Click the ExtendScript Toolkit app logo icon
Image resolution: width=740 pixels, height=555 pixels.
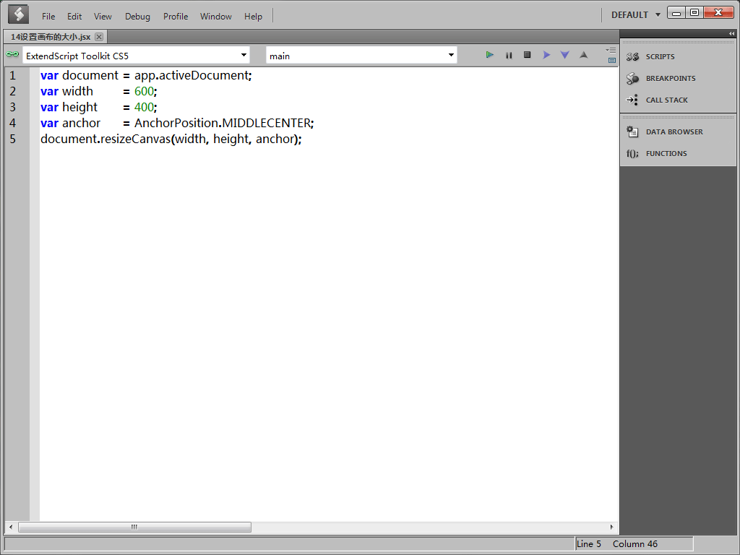(18, 14)
